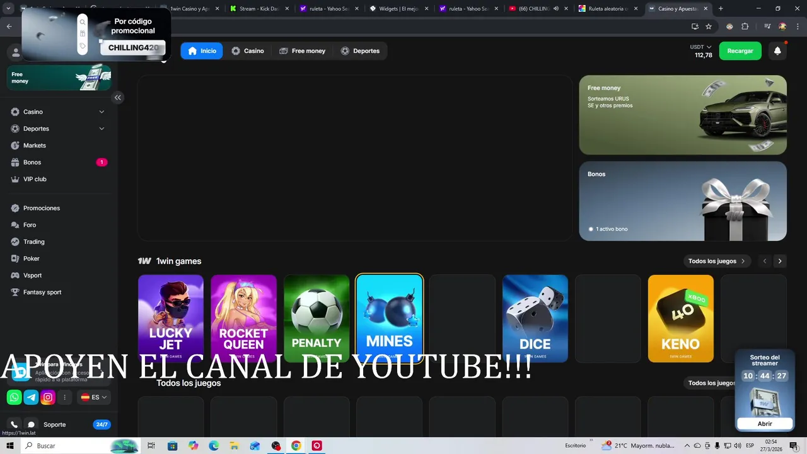Image resolution: width=807 pixels, height=454 pixels.
Task: Open Microsoft Edge from the taskbar
Action: pyautogui.click(x=214, y=446)
